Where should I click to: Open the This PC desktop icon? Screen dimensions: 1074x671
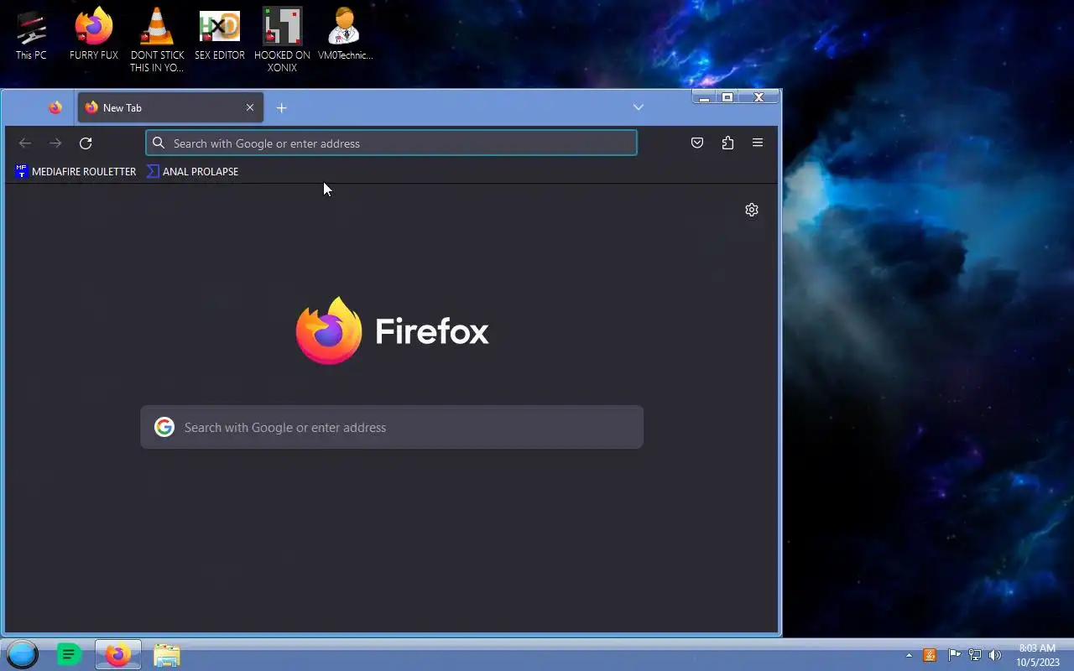tap(31, 36)
